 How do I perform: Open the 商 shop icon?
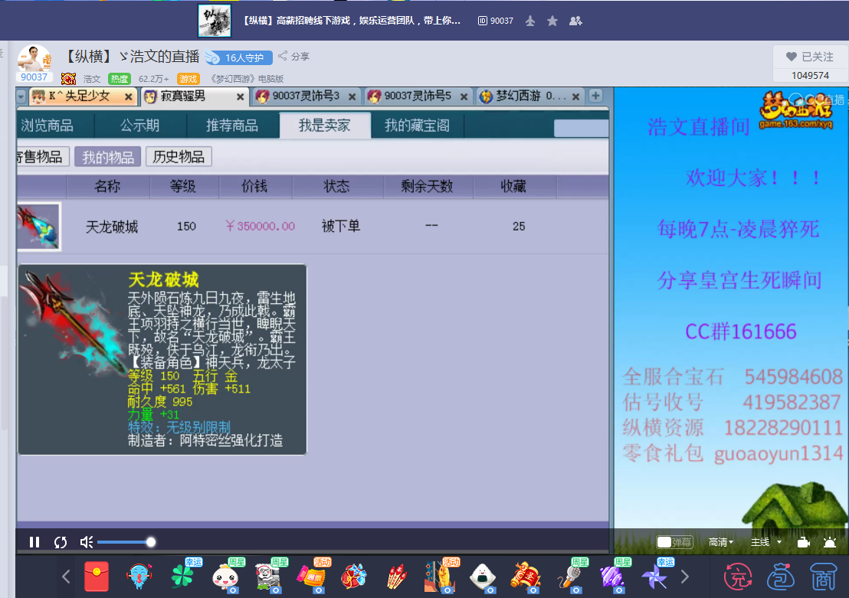coord(824,577)
